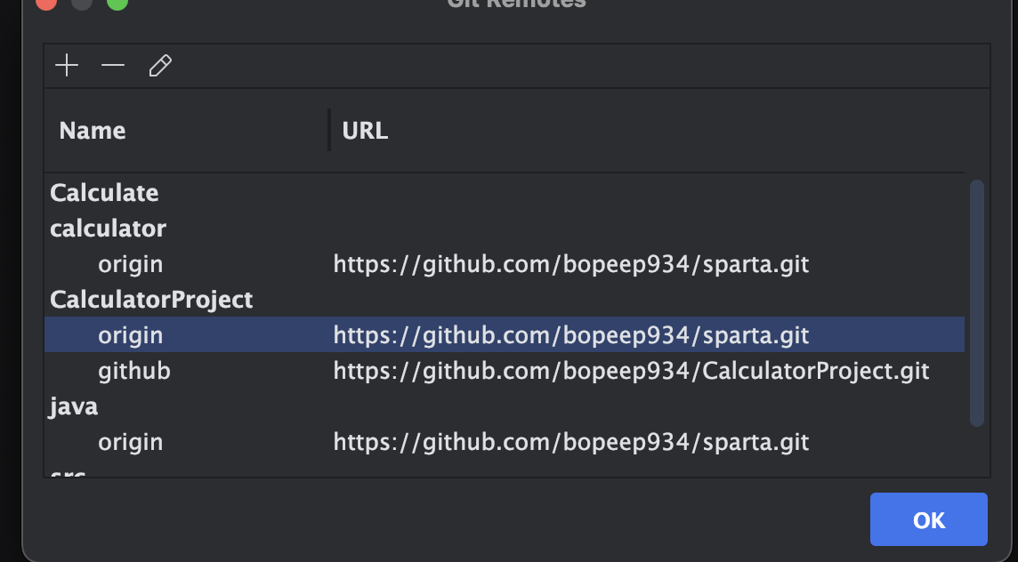Select the github remote name
Image resolution: width=1018 pixels, height=562 pixels.
134,371
